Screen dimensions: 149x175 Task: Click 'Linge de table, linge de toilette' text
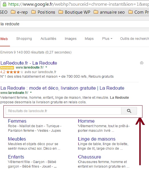[x=103, y=144]
